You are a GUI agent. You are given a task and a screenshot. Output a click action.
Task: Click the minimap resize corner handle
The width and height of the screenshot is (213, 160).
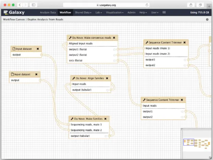tap(210, 158)
